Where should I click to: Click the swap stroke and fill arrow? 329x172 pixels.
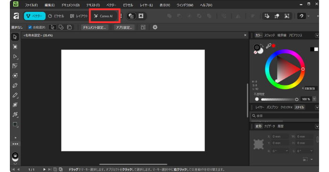click(x=262, y=45)
